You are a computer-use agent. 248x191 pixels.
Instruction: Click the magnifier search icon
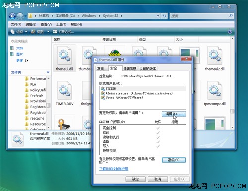pos(231,16)
